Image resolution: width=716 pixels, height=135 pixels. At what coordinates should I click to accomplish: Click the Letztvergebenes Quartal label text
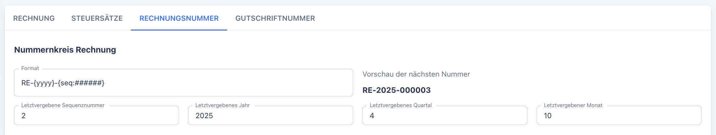coord(401,105)
